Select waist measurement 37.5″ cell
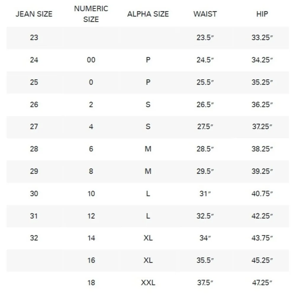 point(205,283)
